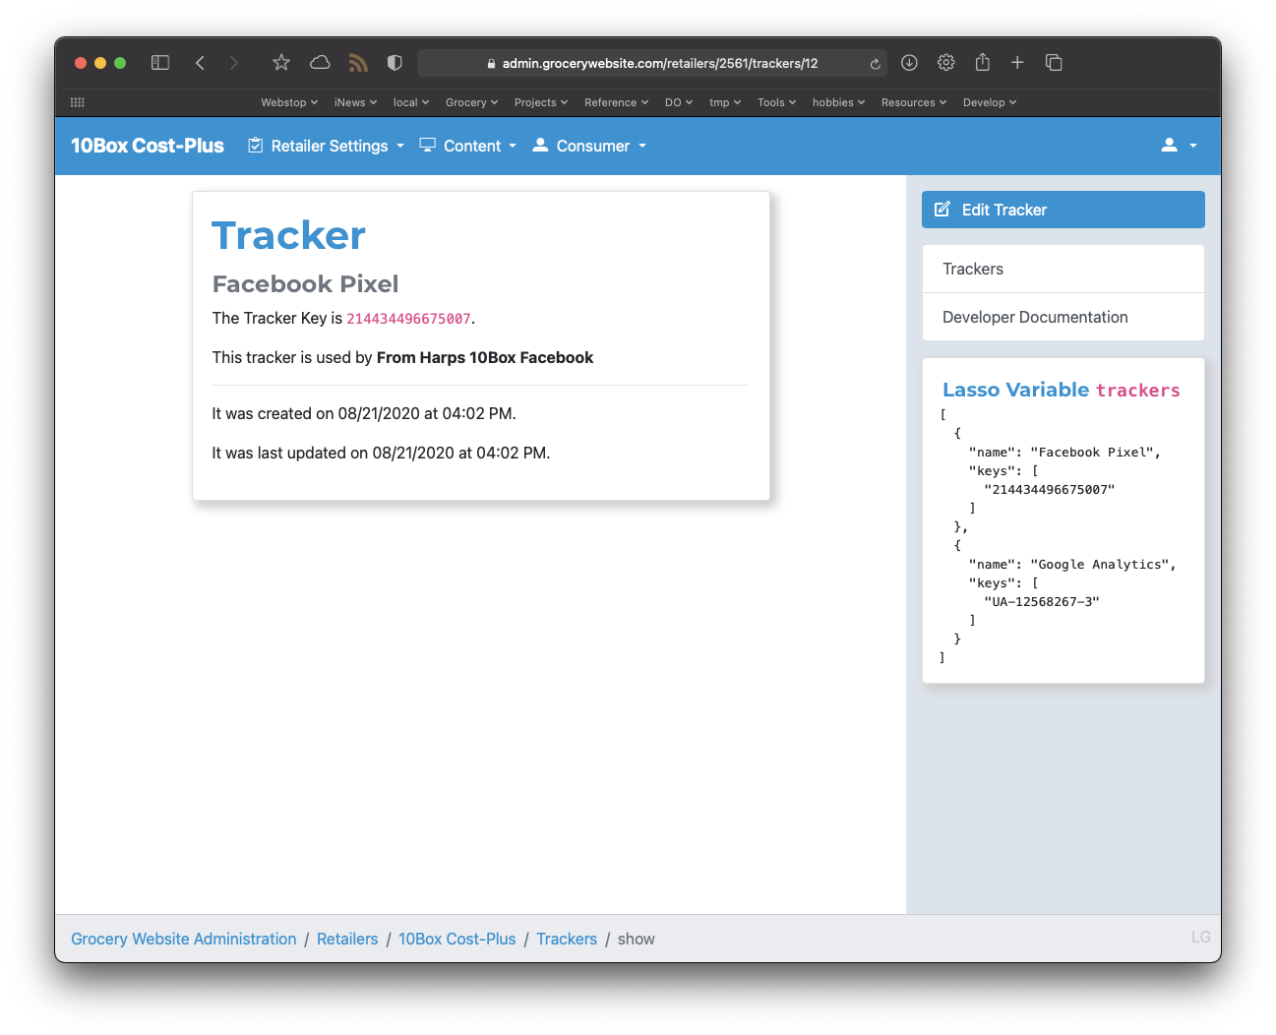Click the 10Box Cost-Plus brand link
The height and width of the screenshot is (1035, 1276).
[148, 146]
